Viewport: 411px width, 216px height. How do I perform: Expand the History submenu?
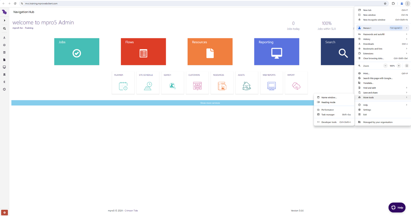point(383,39)
